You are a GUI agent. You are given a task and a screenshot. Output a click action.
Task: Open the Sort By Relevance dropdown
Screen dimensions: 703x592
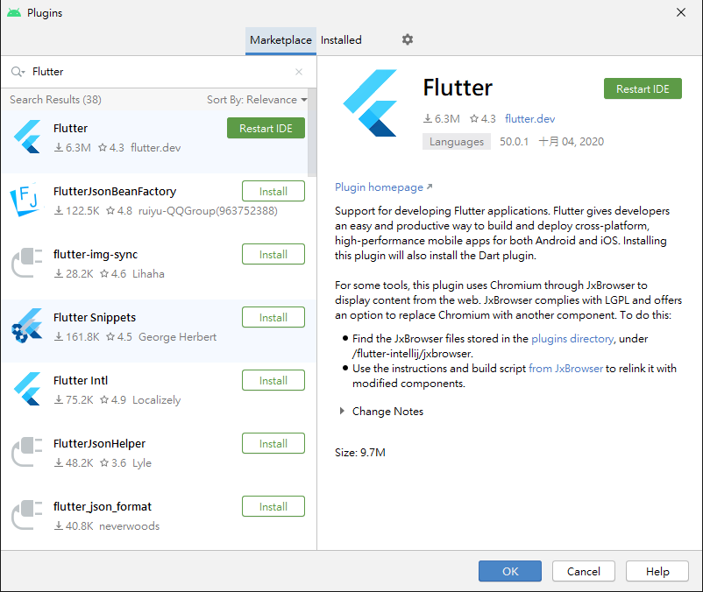coord(257,100)
